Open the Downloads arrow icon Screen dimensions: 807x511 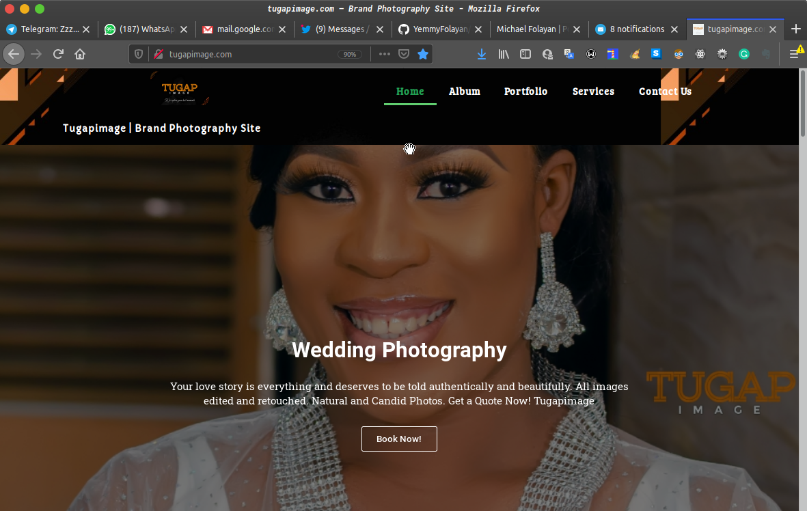click(482, 54)
